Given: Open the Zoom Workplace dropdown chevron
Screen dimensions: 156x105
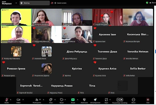Looking at the screenshot, I should (x=16, y=3).
